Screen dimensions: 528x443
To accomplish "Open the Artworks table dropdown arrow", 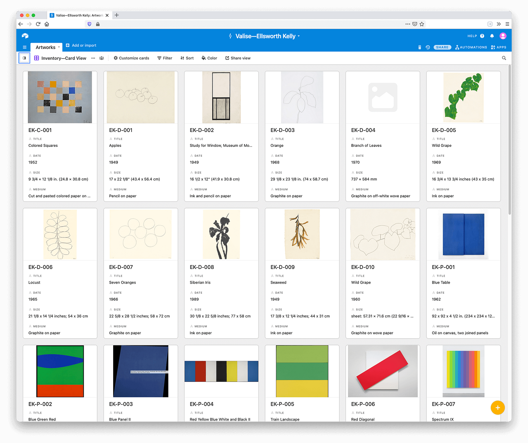I will [59, 47].
